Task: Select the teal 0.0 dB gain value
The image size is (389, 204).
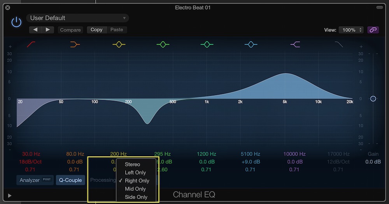Action: 207,162
